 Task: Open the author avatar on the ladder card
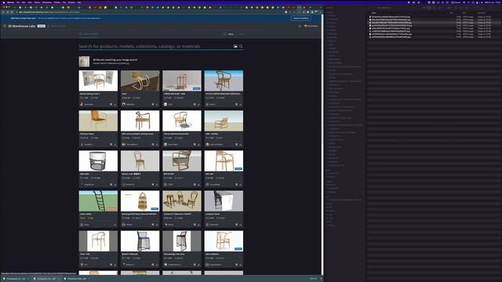tap(82, 225)
